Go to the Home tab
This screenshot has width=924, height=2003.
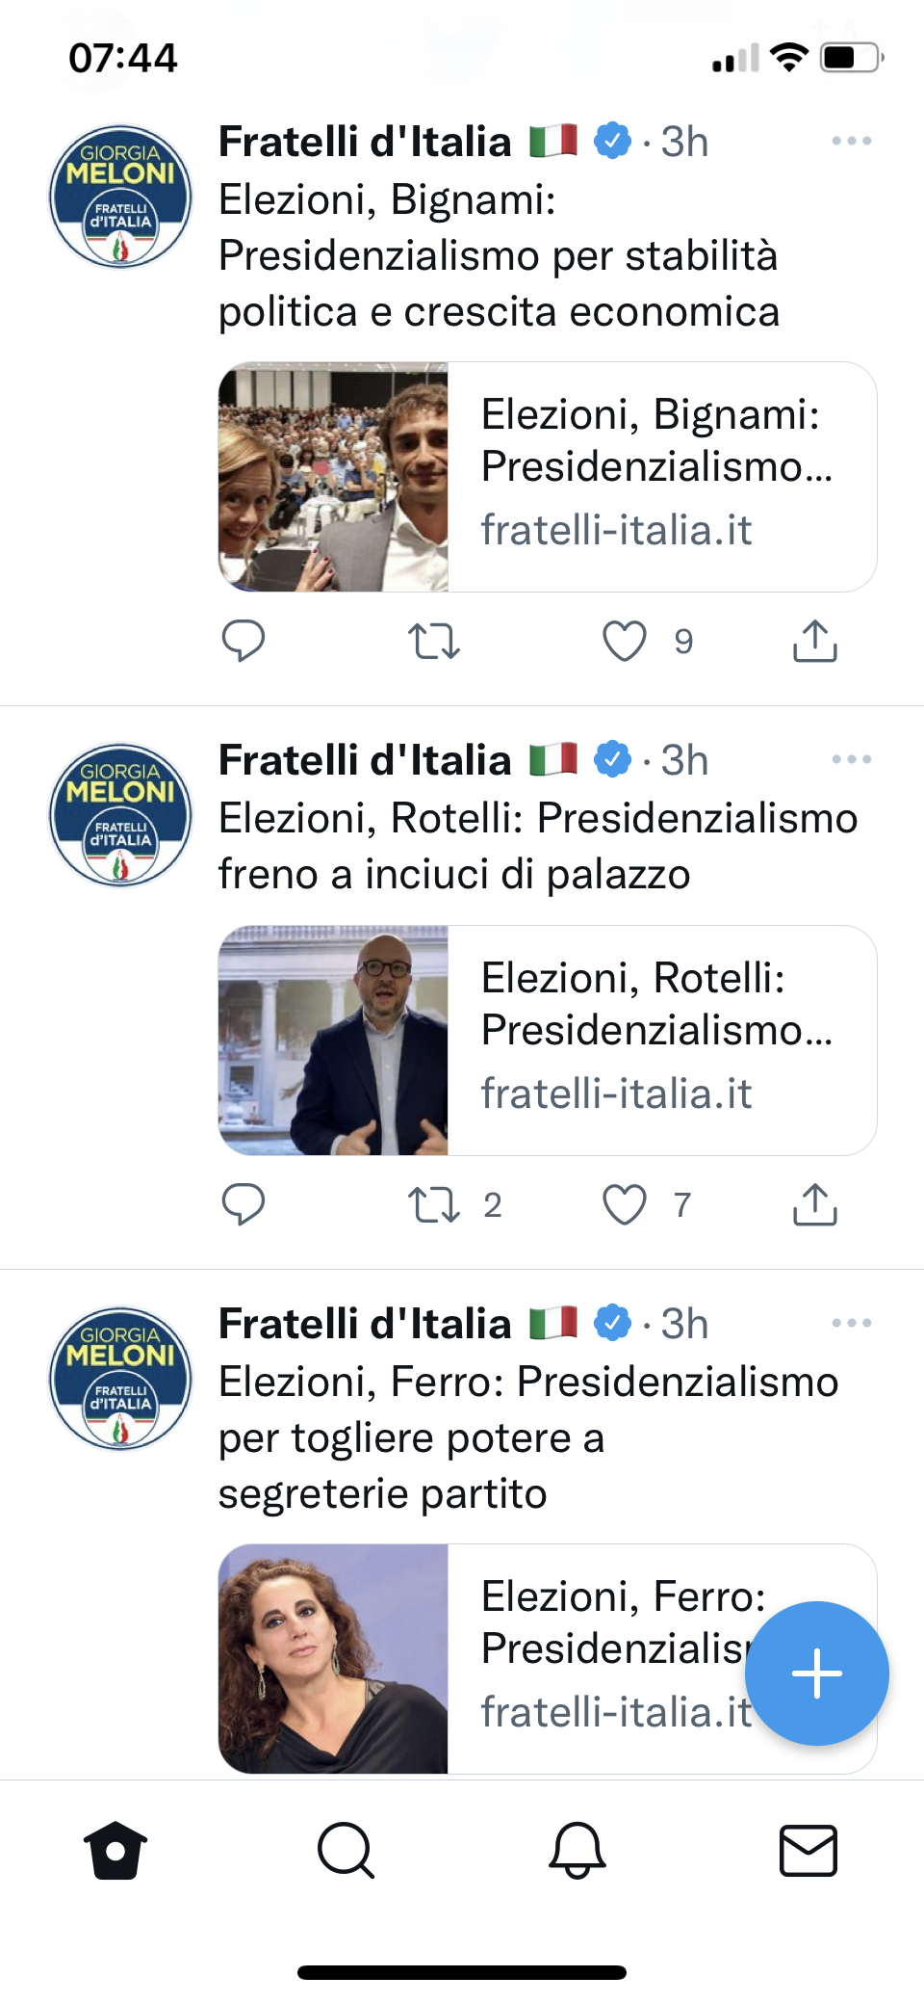click(115, 1850)
